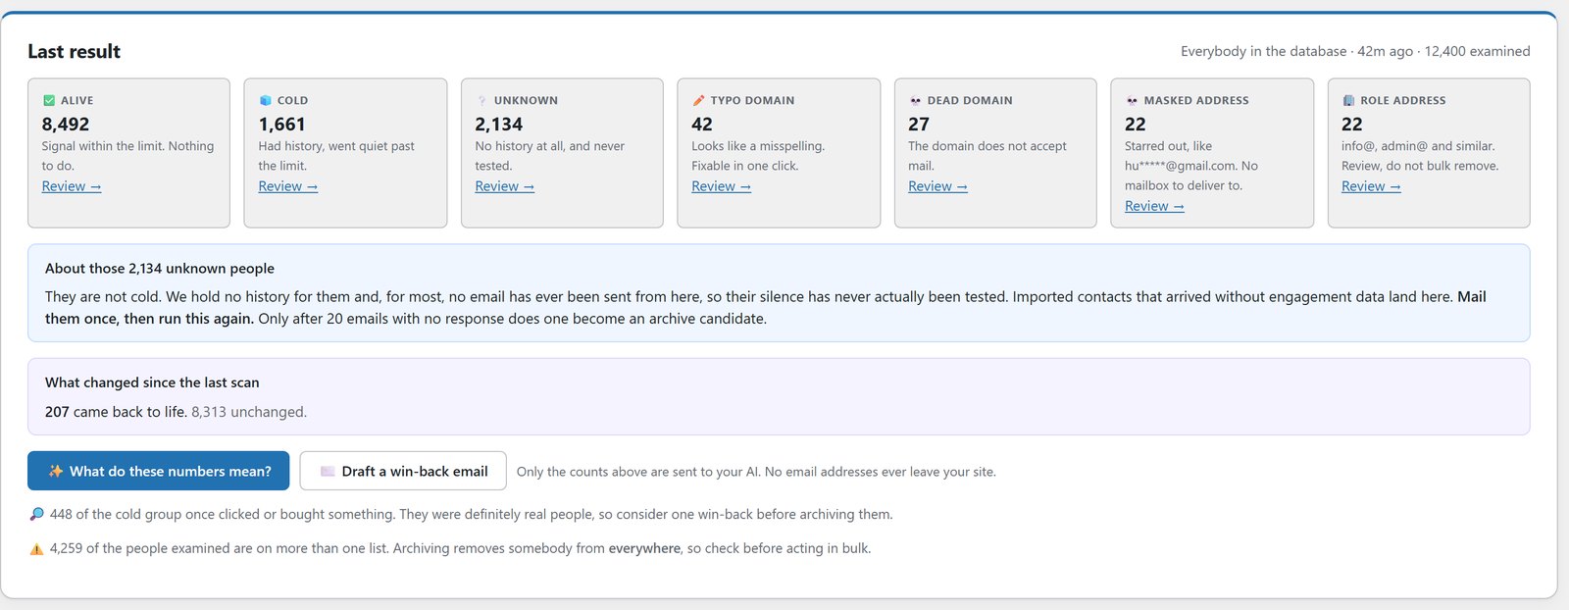
Task: Click the magnifying glass icon in cold group note
Action: pos(37,514)
